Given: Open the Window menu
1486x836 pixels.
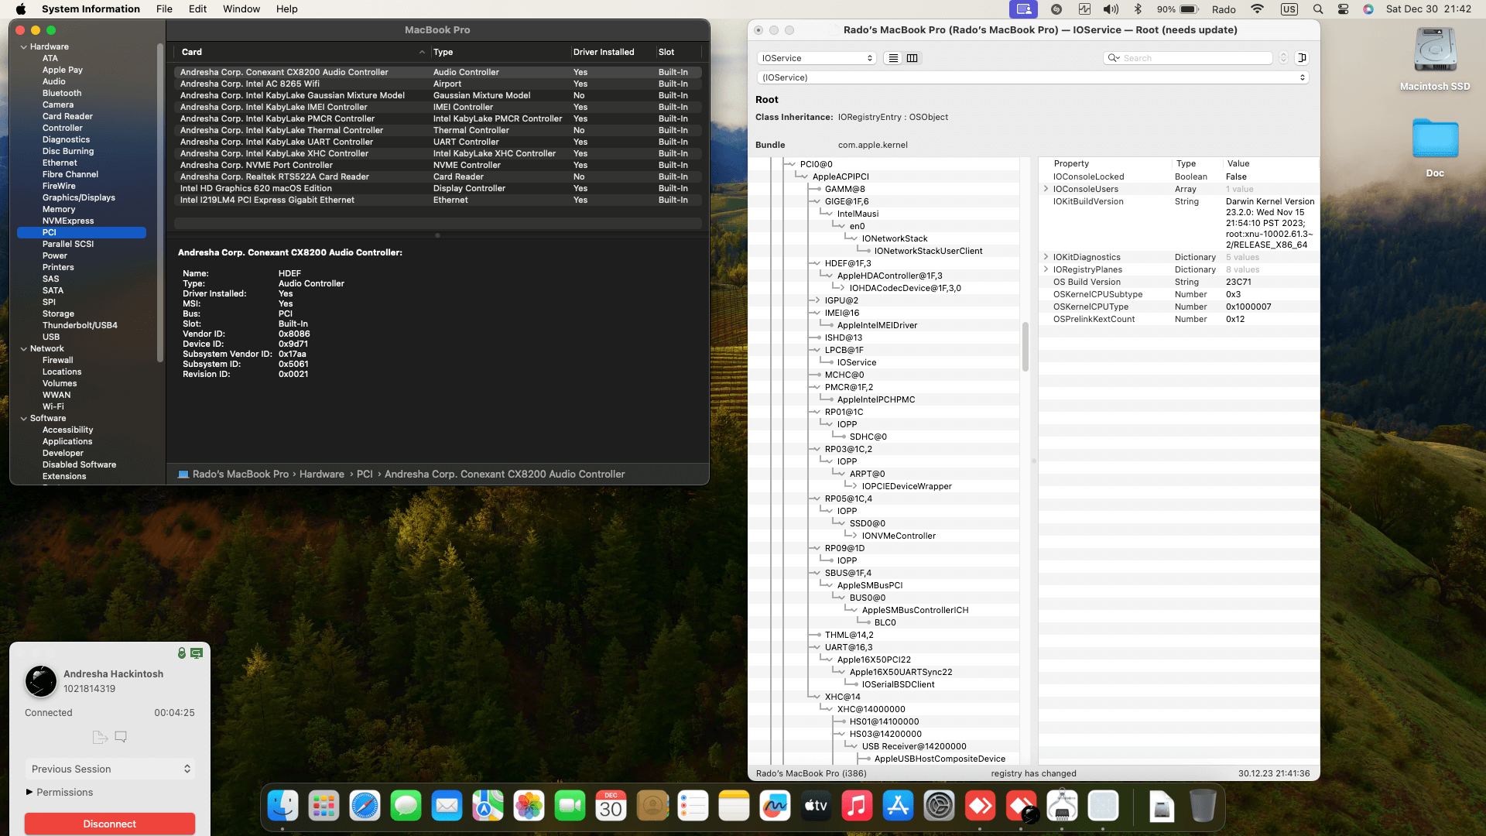Looking at the screenshot, I should coord(241,9).
